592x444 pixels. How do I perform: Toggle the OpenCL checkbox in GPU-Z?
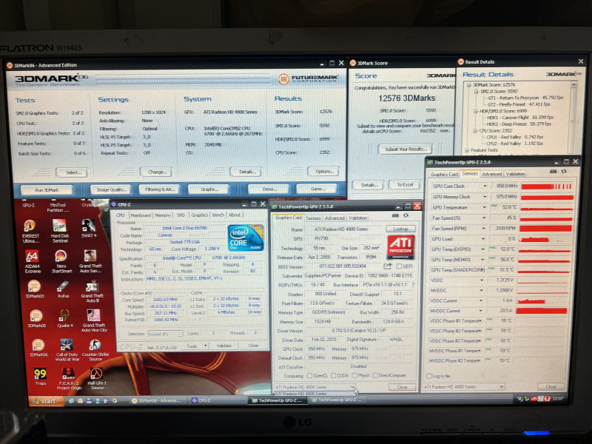309,375
